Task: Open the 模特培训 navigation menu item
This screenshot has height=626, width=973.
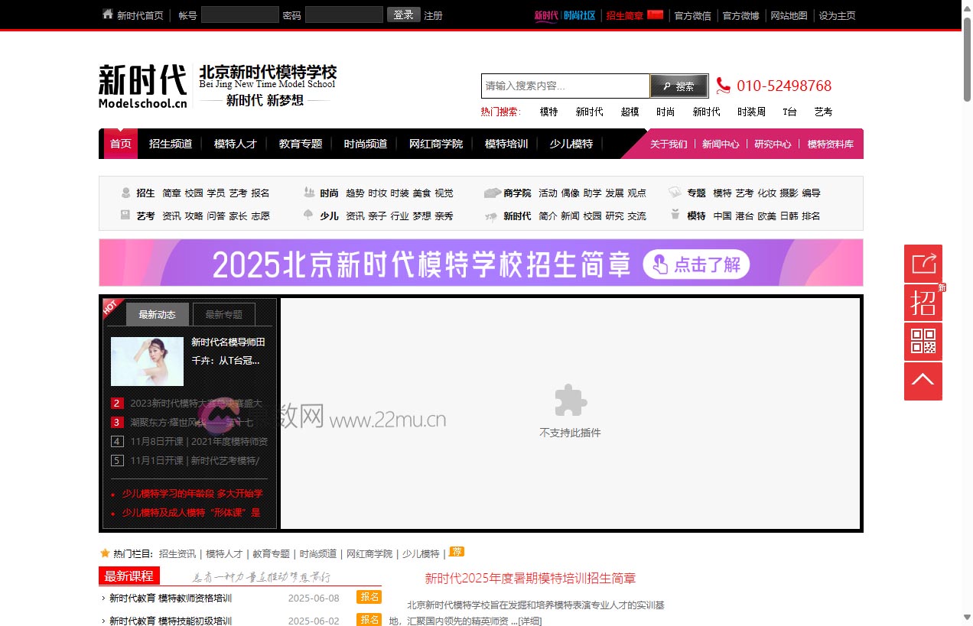Action: pos(505,144)
